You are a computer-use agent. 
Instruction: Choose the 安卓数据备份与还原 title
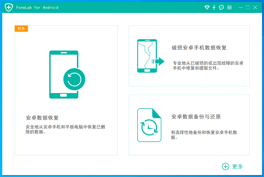(196, 117)
